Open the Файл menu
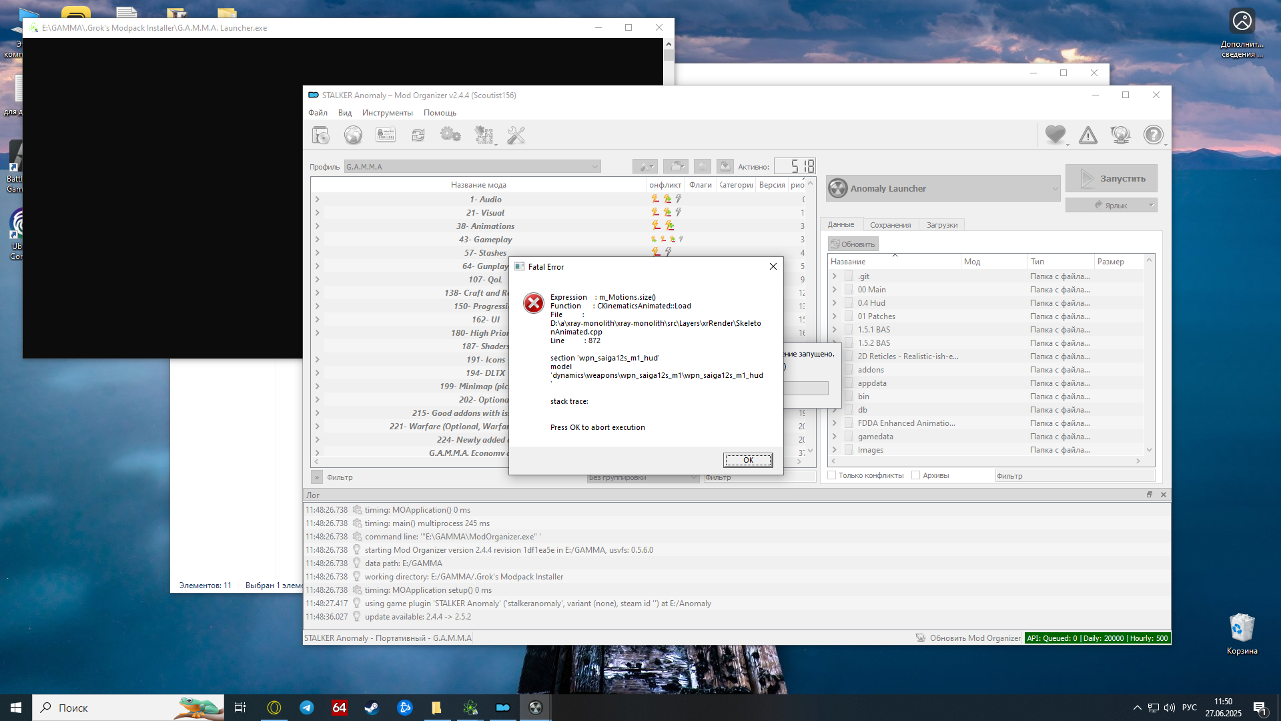Viewport: 1281px width, 721px height. tap(318, 113)
